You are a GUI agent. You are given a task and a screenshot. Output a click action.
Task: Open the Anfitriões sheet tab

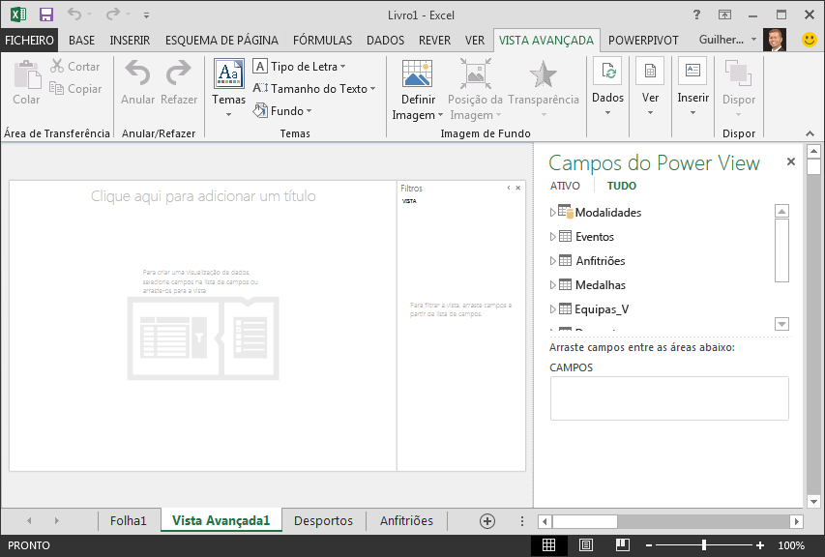click(406, 520)
